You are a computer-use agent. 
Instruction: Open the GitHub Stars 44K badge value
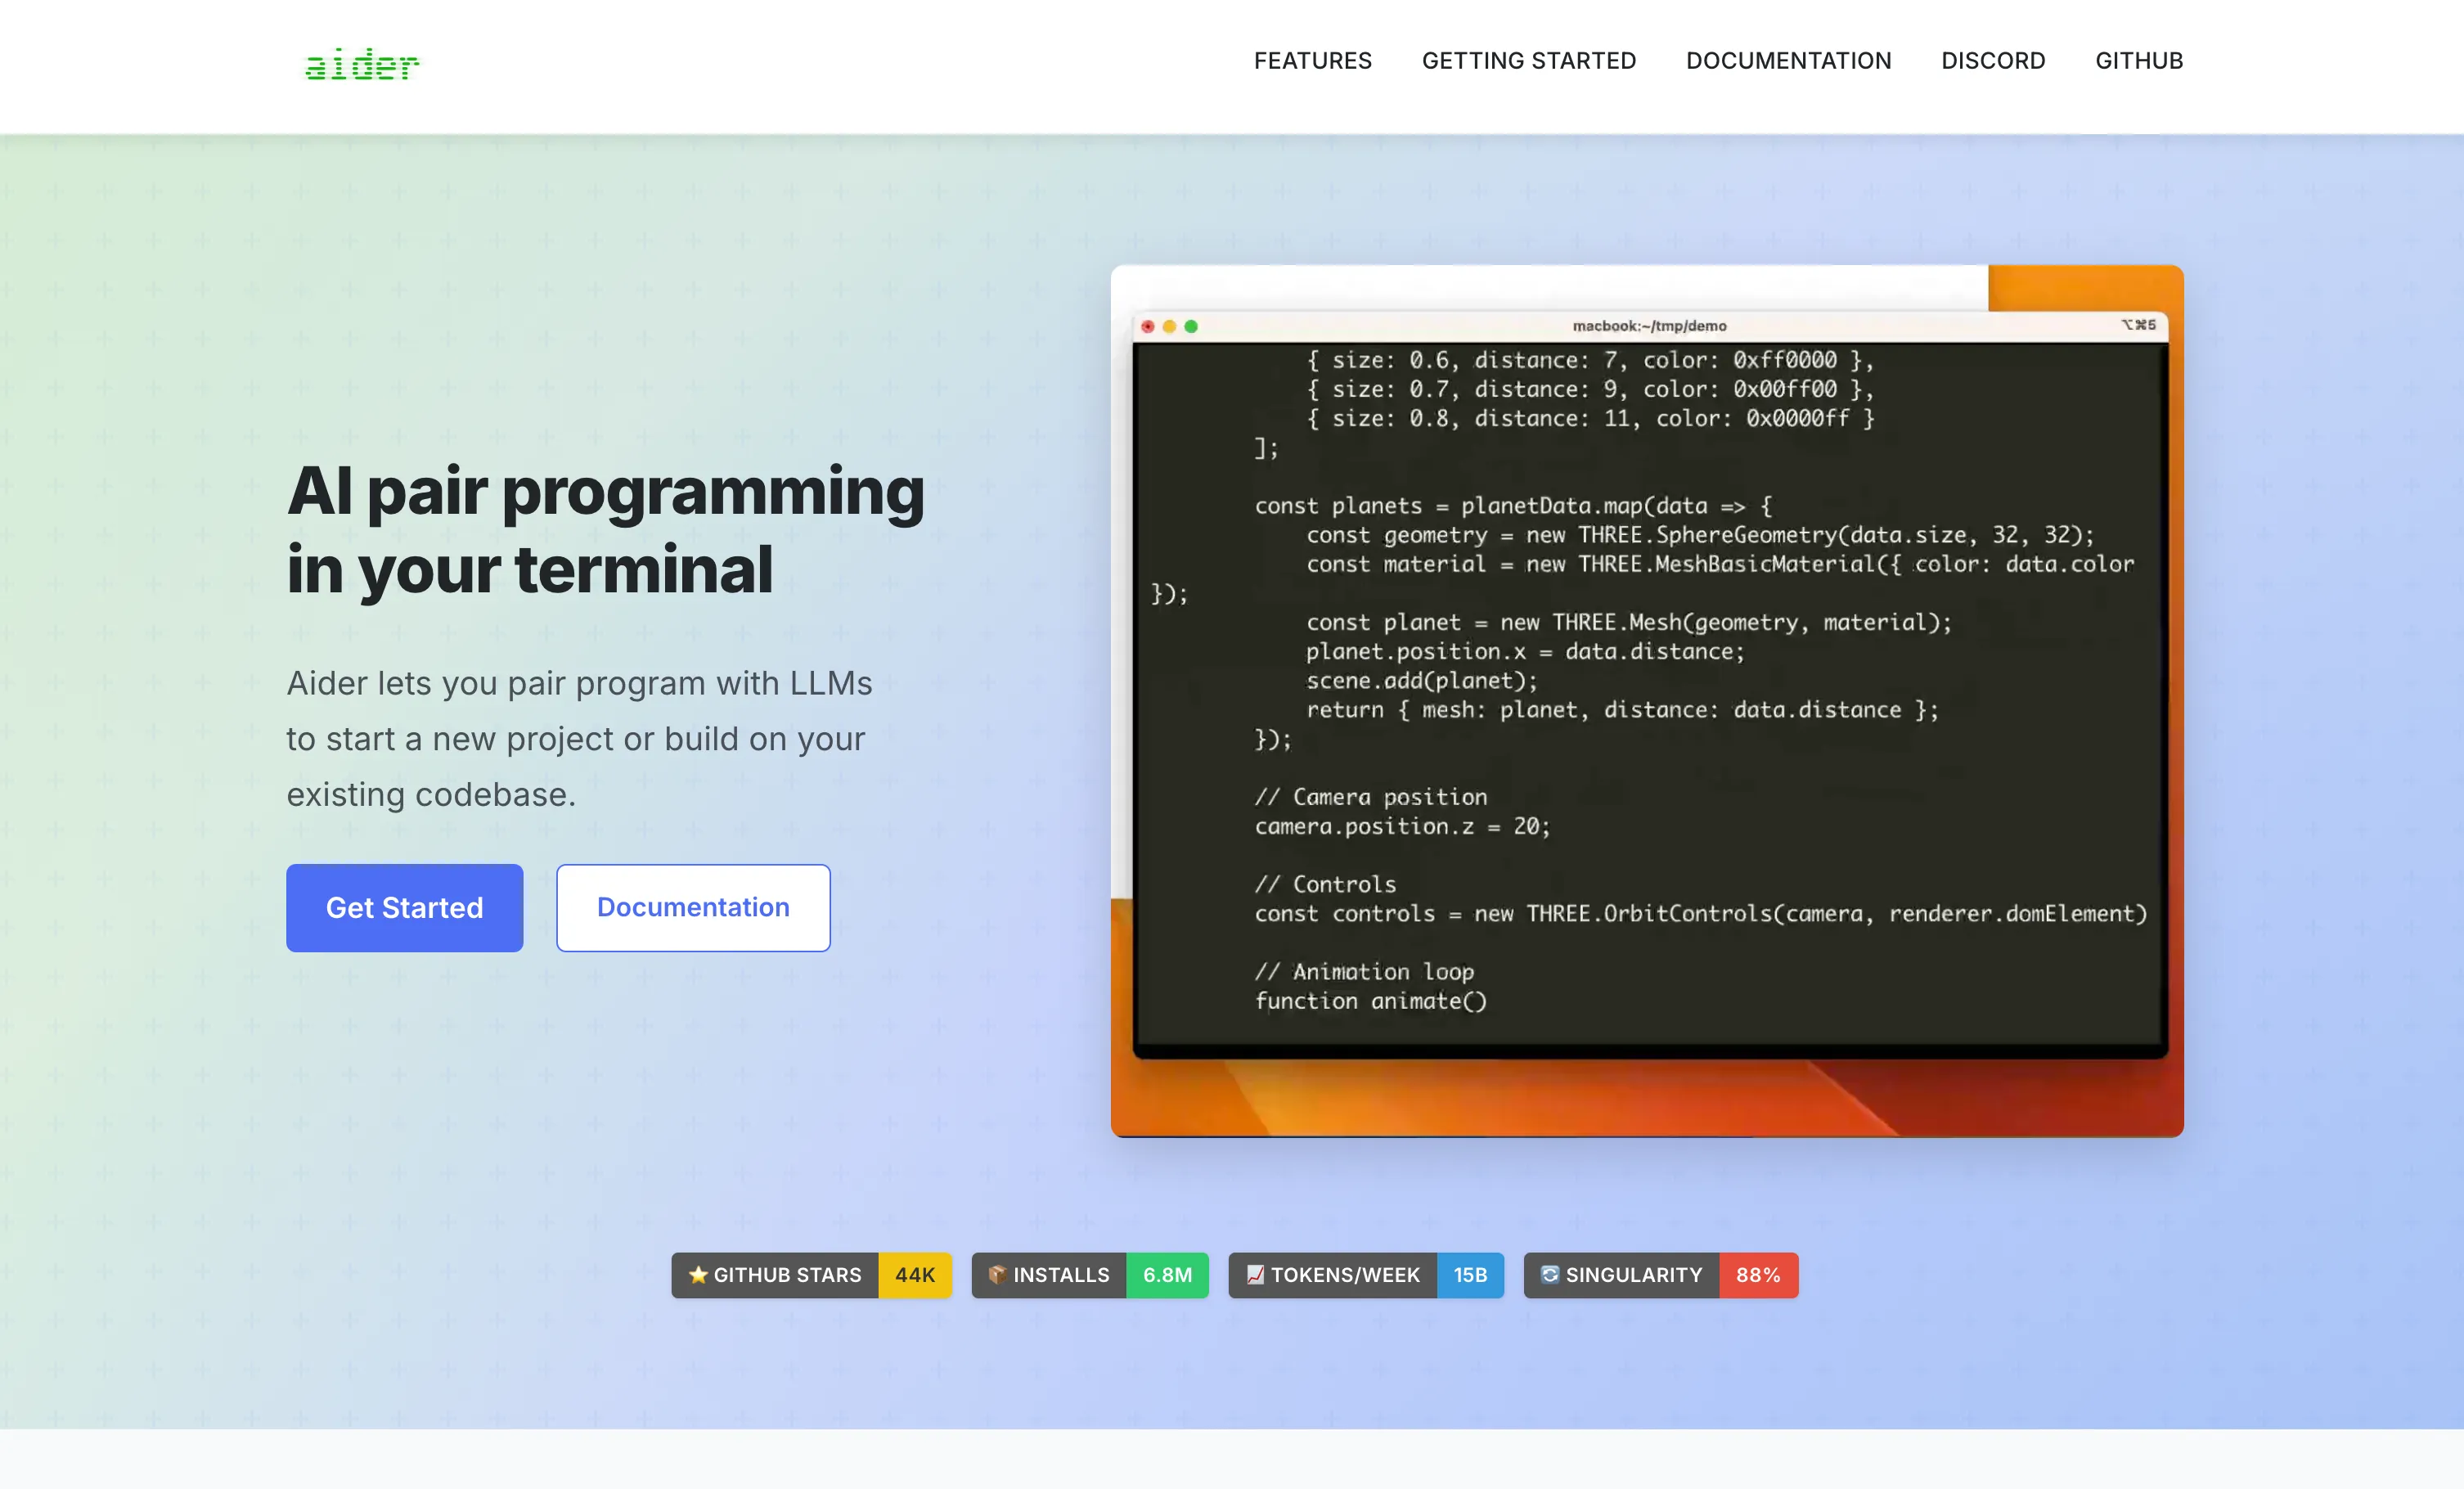click(x=915, y=1275)
